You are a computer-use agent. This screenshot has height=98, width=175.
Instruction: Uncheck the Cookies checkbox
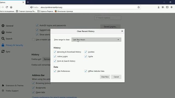(86, 52)
